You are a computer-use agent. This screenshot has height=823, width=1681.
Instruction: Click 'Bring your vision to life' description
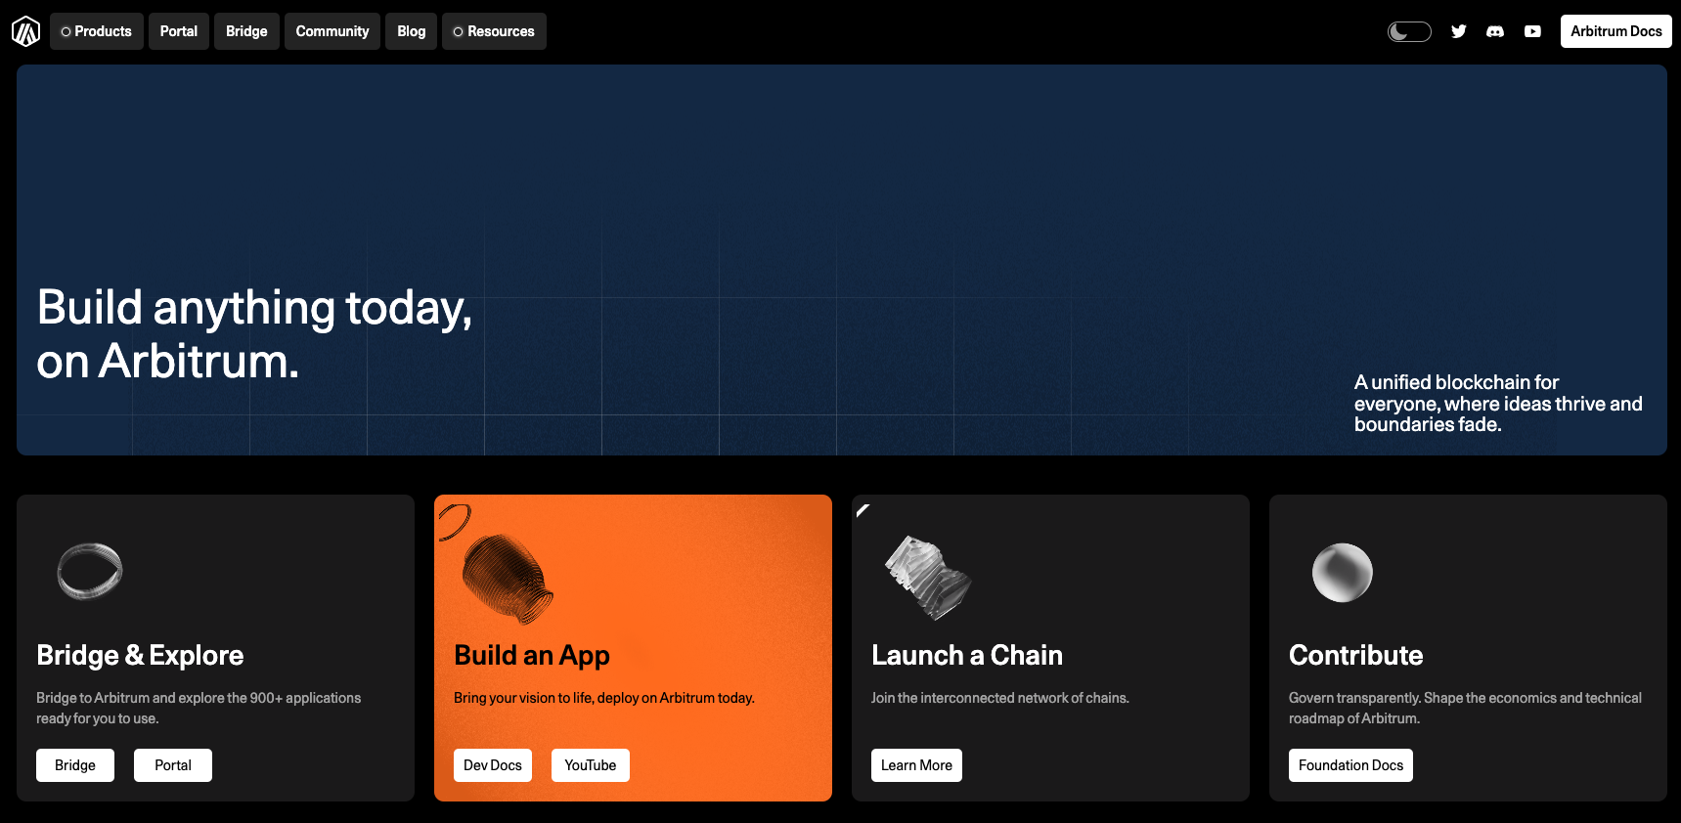[x=604, y=698]
